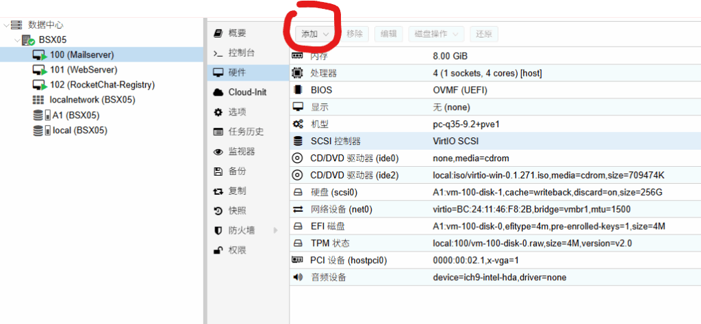Click the memory icon beside 内存
The image size is (701, 324).
(297, 56)
